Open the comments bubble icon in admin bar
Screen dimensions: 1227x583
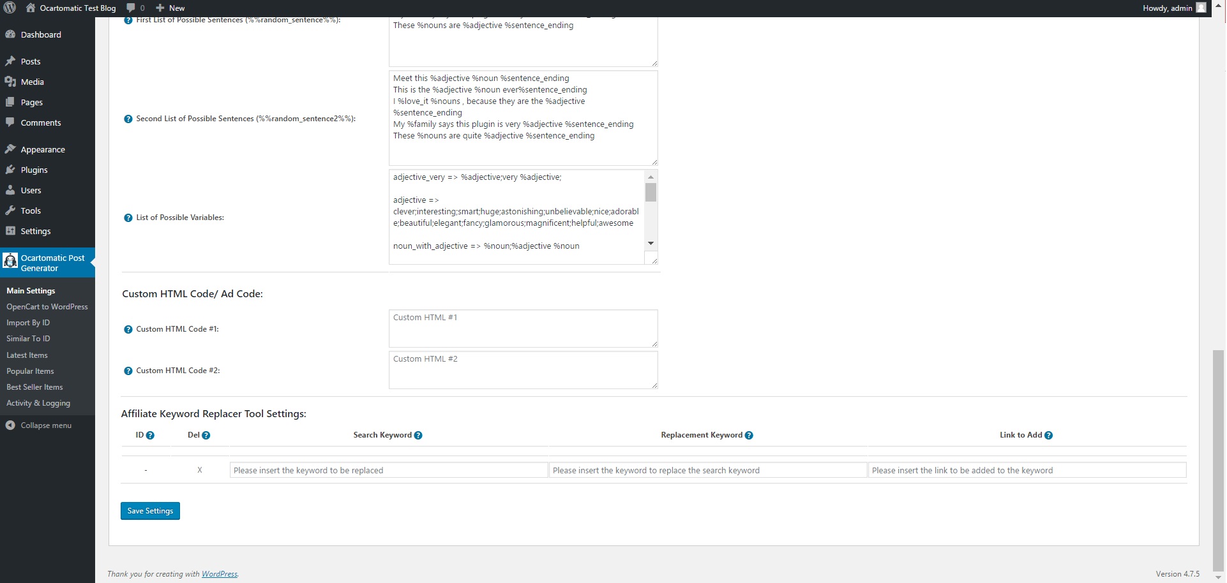point(131,8)
